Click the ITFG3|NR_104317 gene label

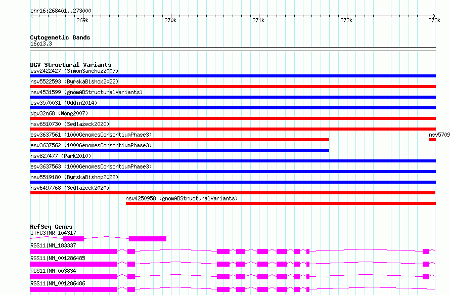point(53,233)
